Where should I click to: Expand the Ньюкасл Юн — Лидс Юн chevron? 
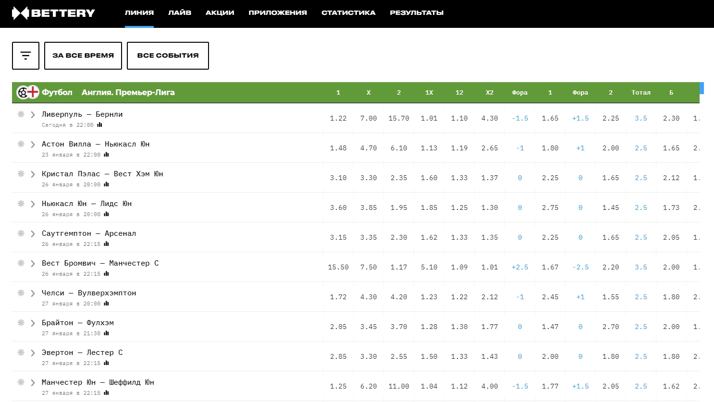[x=33, y=204]
